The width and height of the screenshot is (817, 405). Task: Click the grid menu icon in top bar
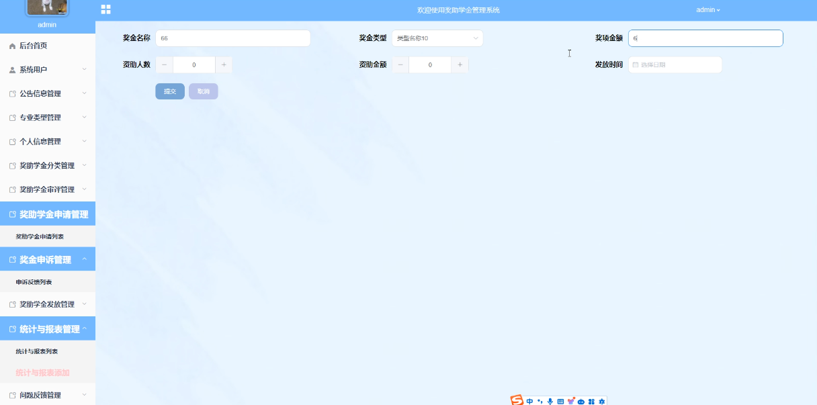(105, 9)
